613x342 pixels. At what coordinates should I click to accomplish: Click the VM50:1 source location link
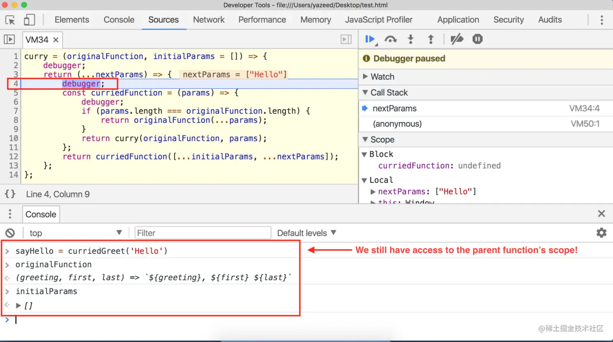tap(585, 124)
